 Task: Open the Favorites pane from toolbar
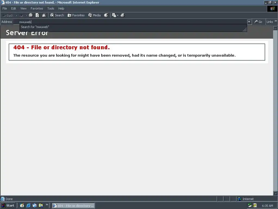coord(76,15)
